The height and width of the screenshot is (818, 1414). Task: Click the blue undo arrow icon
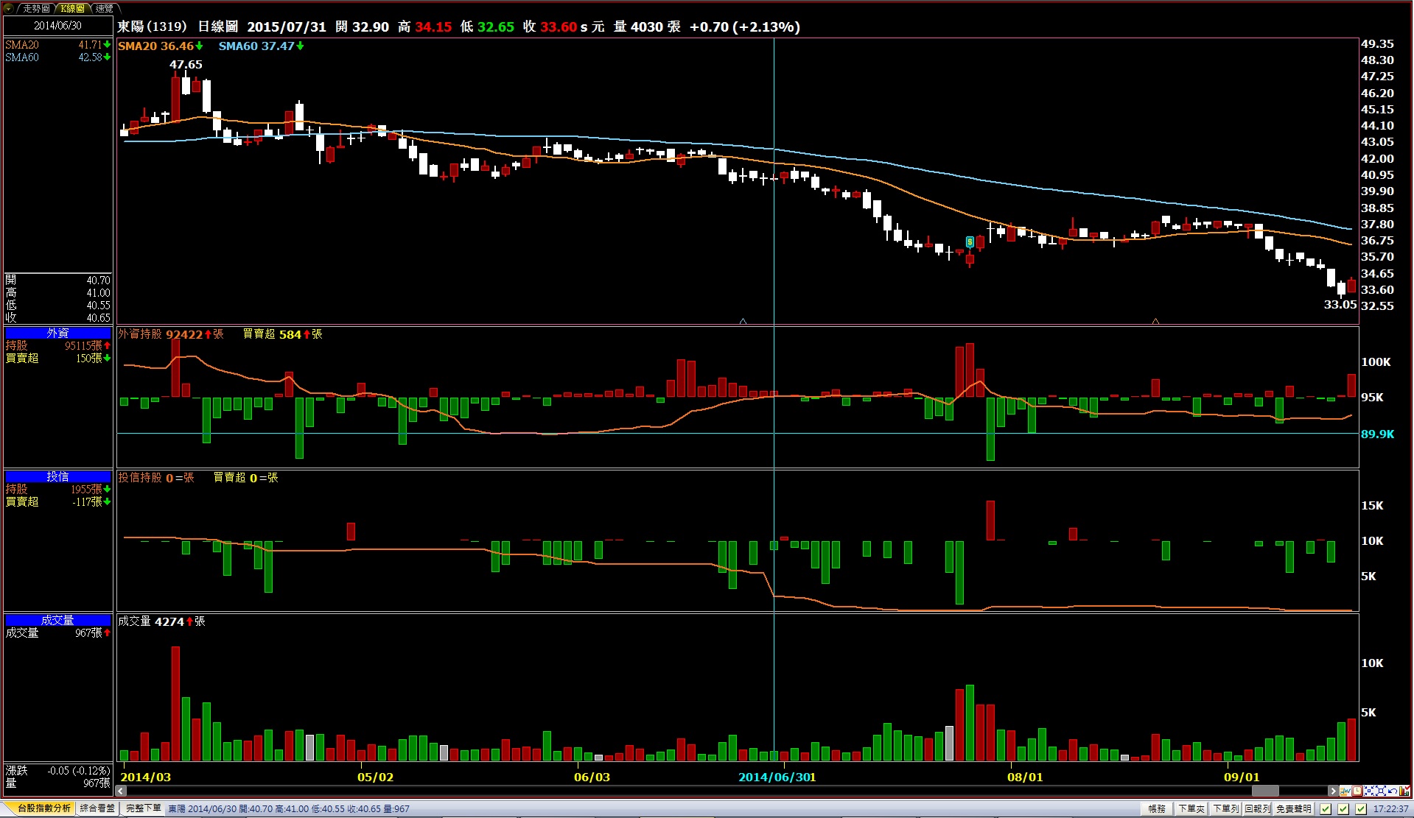click(x=1393, y=791)
